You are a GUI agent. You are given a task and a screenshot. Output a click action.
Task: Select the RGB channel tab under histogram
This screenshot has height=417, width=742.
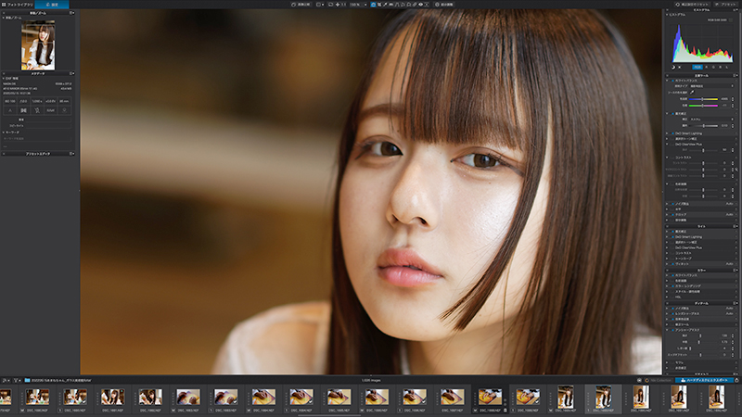(x=697, y=67)
